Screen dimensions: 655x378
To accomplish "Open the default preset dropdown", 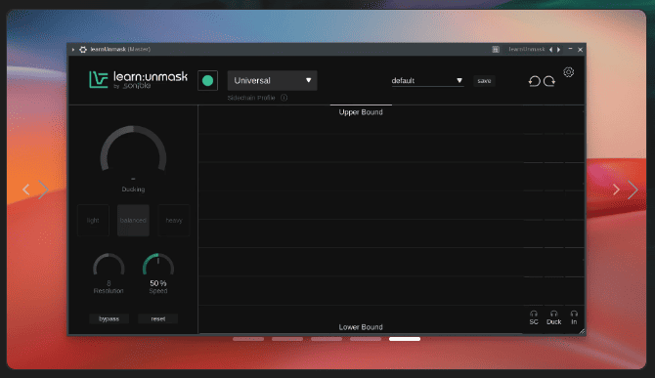I will 427,80.
